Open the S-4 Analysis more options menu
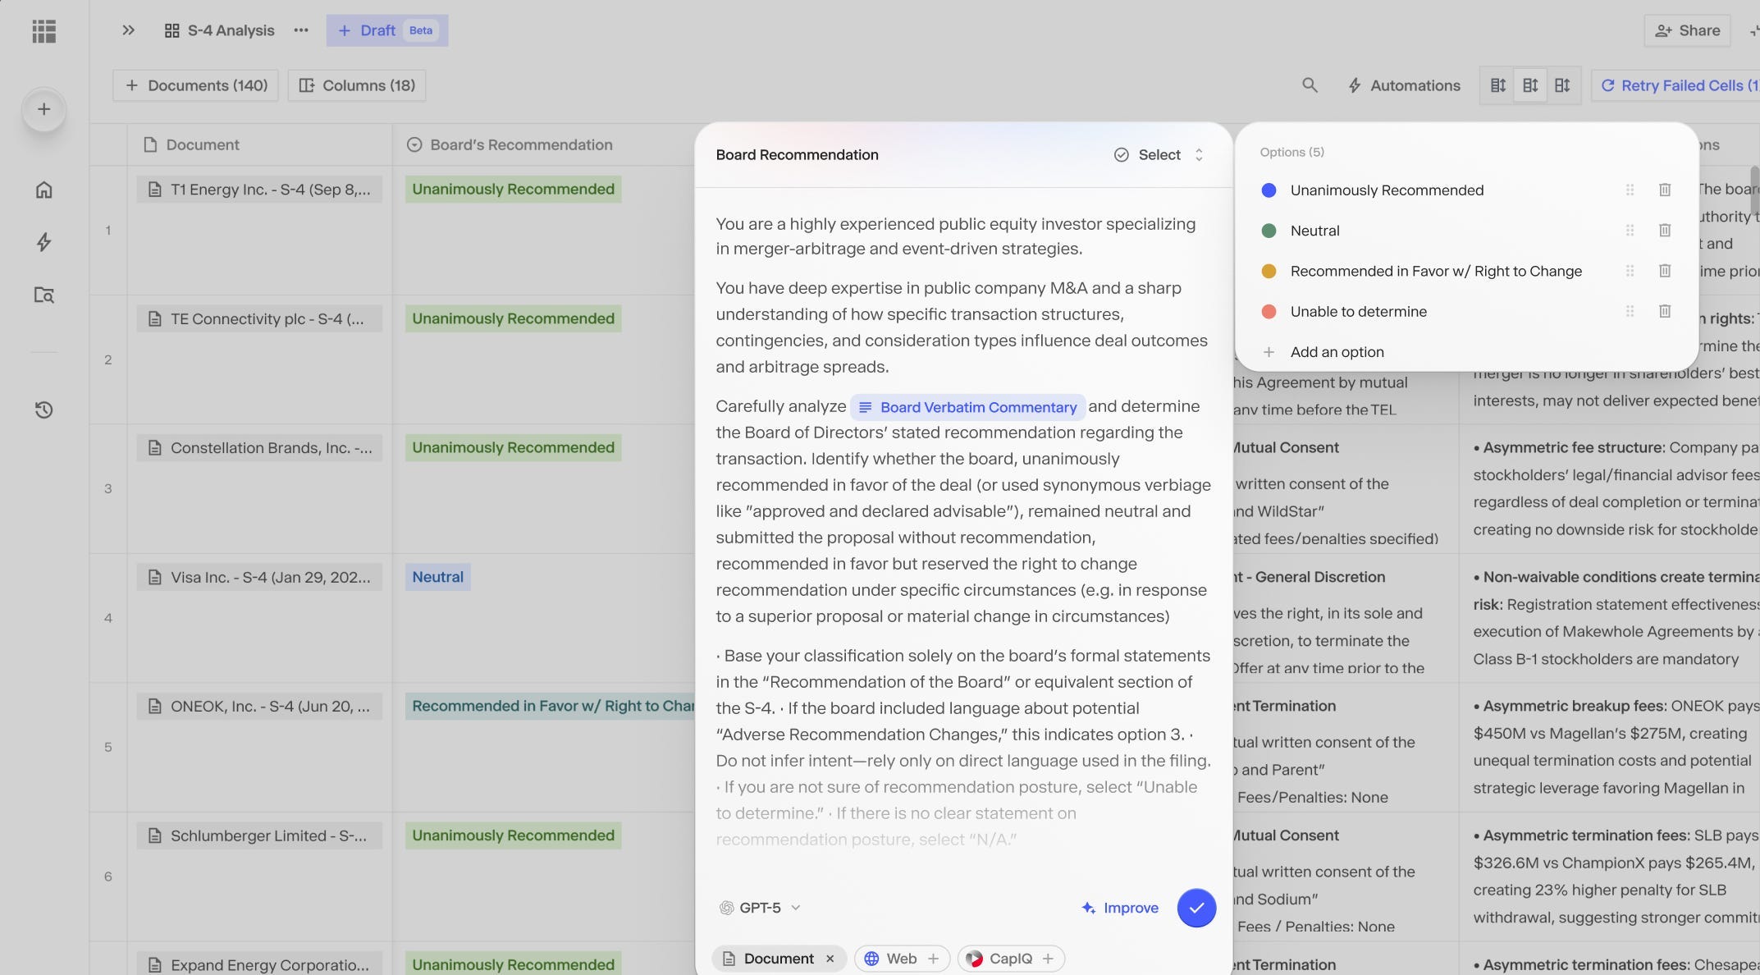 tap(301, 30)
